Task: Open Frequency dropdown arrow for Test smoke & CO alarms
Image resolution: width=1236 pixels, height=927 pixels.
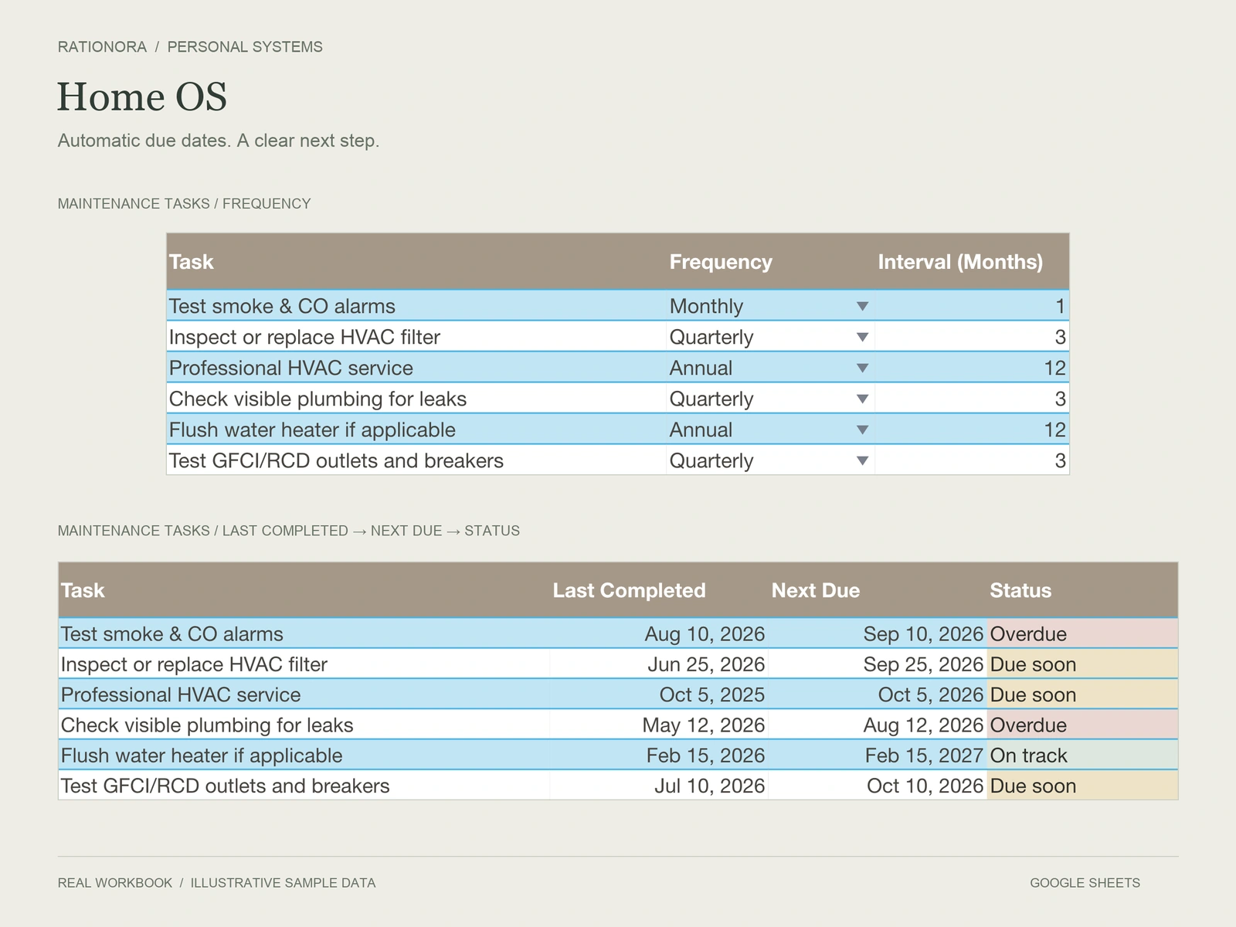Action: coord(863,307)
